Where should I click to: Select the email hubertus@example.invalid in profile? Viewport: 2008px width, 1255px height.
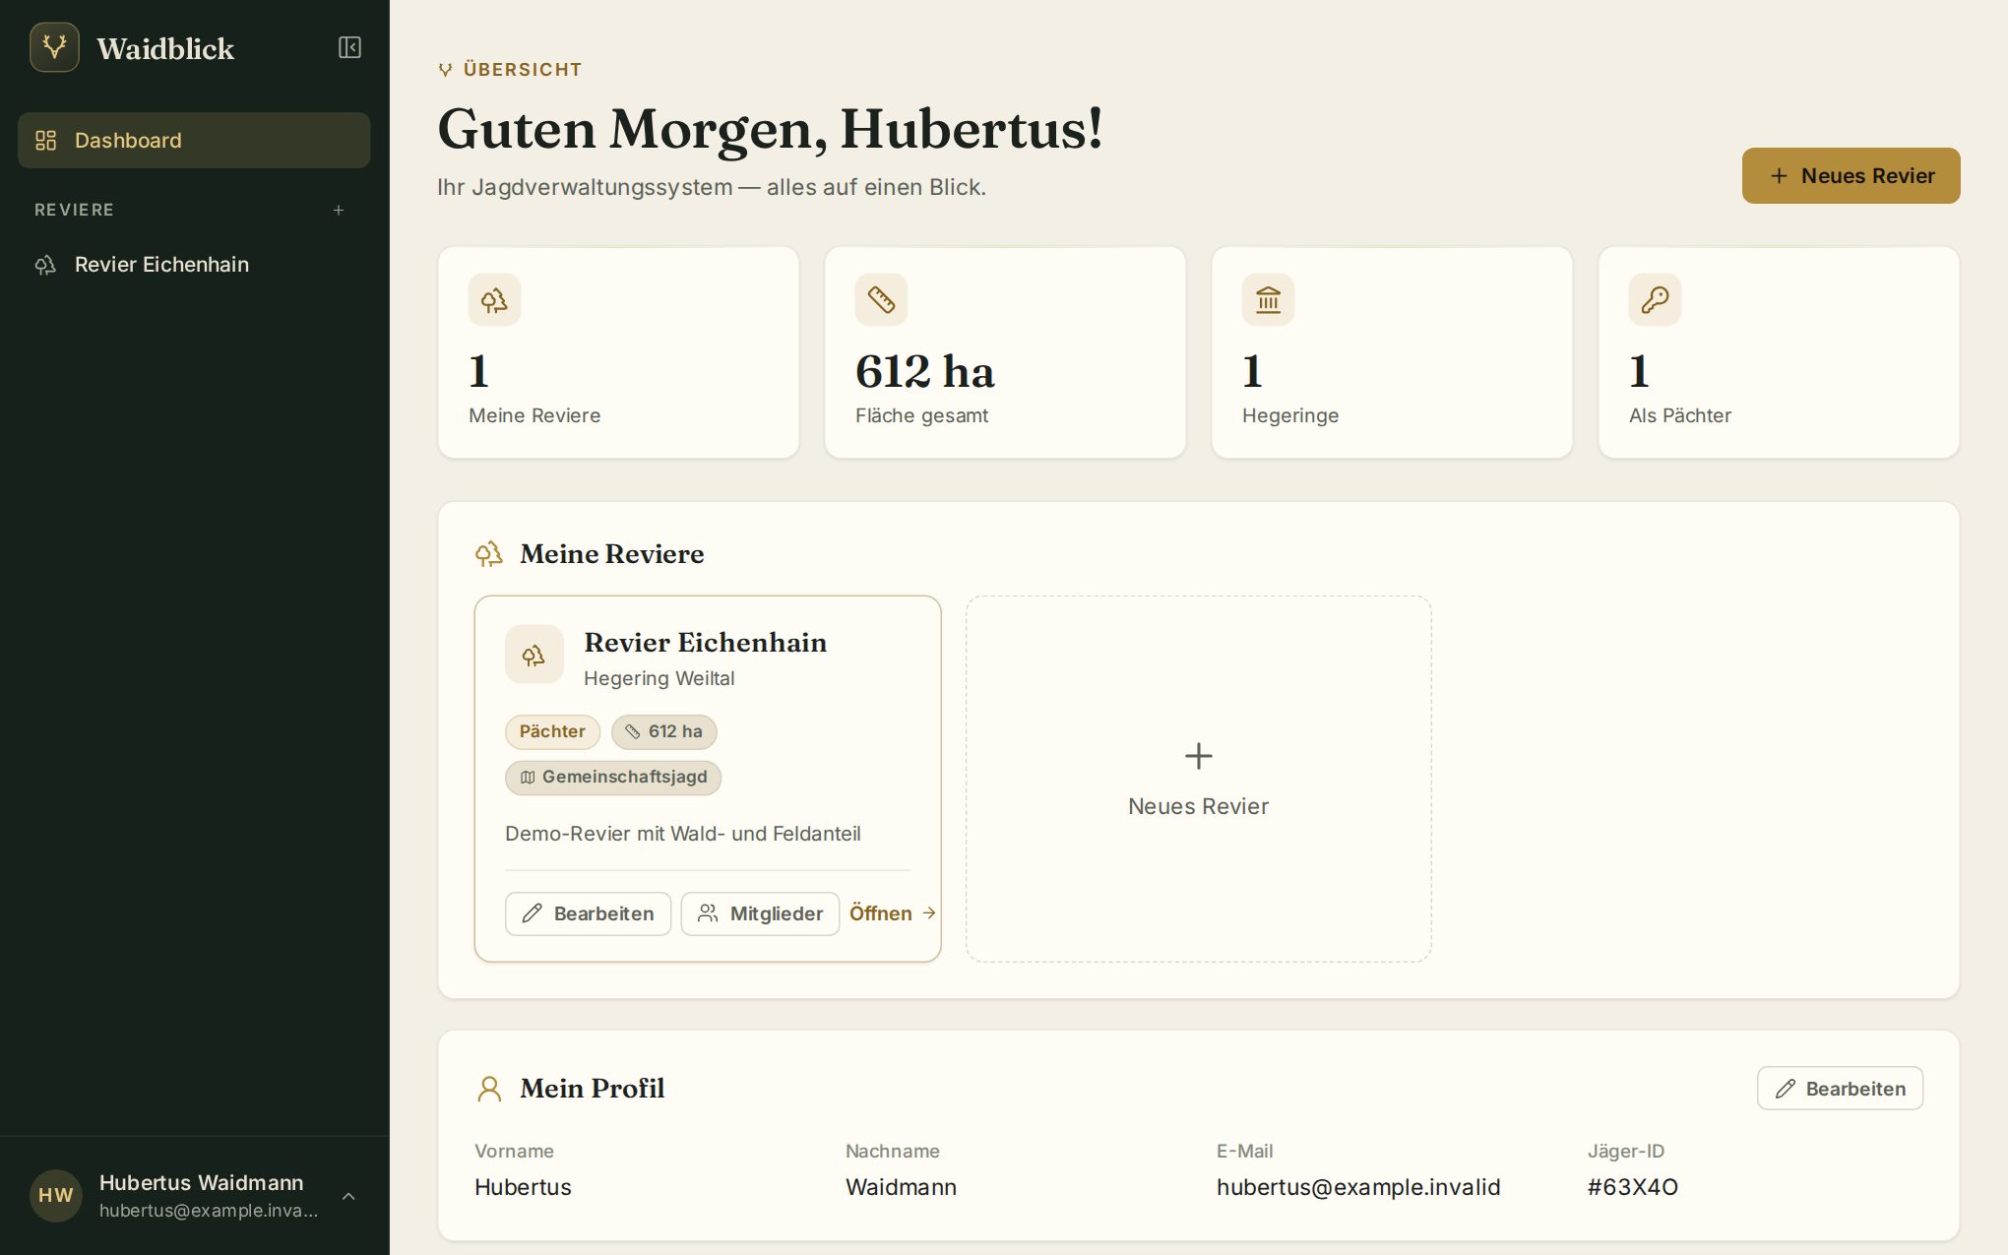coord(1358,1187)
